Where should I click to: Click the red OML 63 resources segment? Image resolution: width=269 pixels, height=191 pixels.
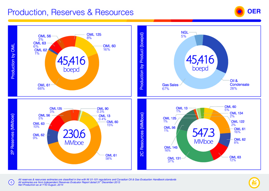coord(220,152)
